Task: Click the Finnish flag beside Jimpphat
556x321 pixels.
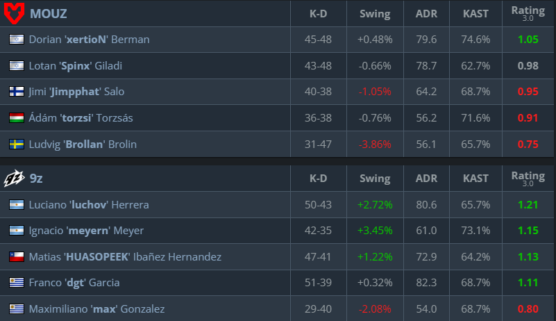Action: pyautogui.click(x=16, y=92)
